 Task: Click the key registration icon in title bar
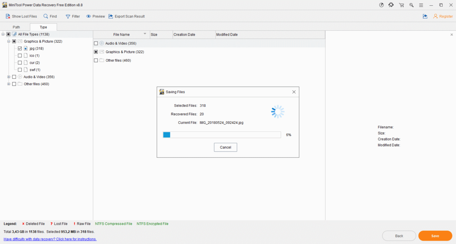(411, 5)
